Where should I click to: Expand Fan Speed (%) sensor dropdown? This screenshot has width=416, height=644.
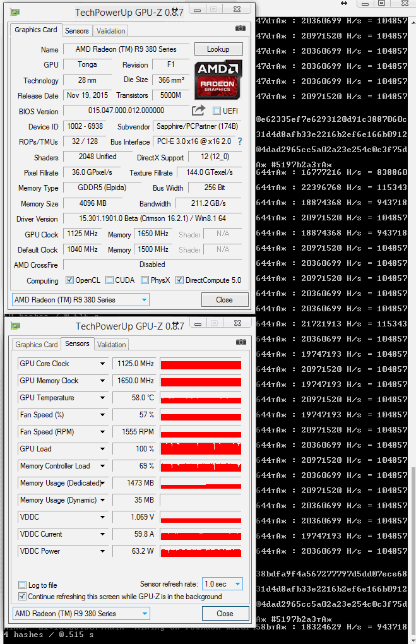pyautogui.click(x=103, y=415)
